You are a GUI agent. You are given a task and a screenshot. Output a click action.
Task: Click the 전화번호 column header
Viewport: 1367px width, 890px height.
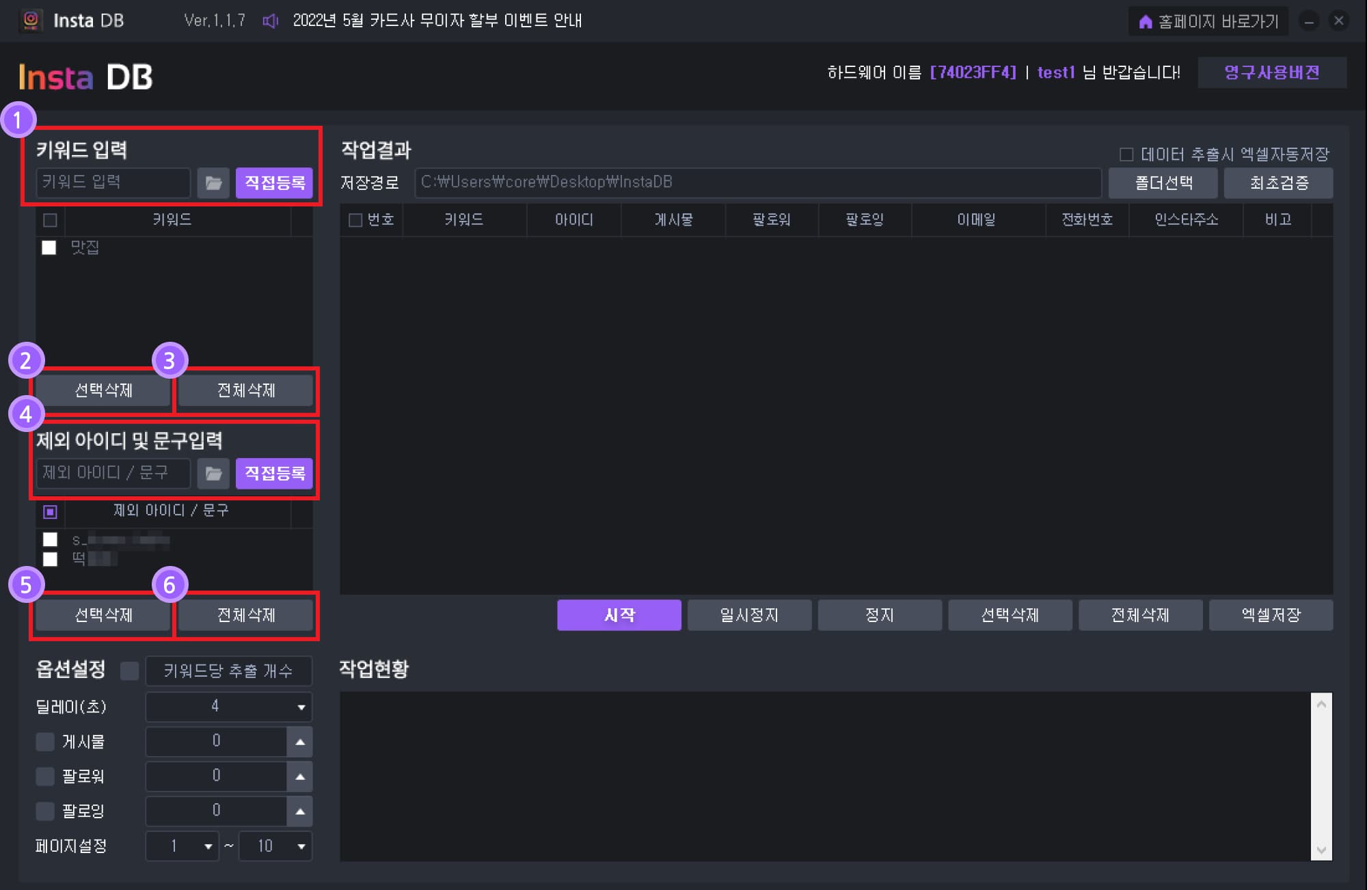[x=1087, y=220]
